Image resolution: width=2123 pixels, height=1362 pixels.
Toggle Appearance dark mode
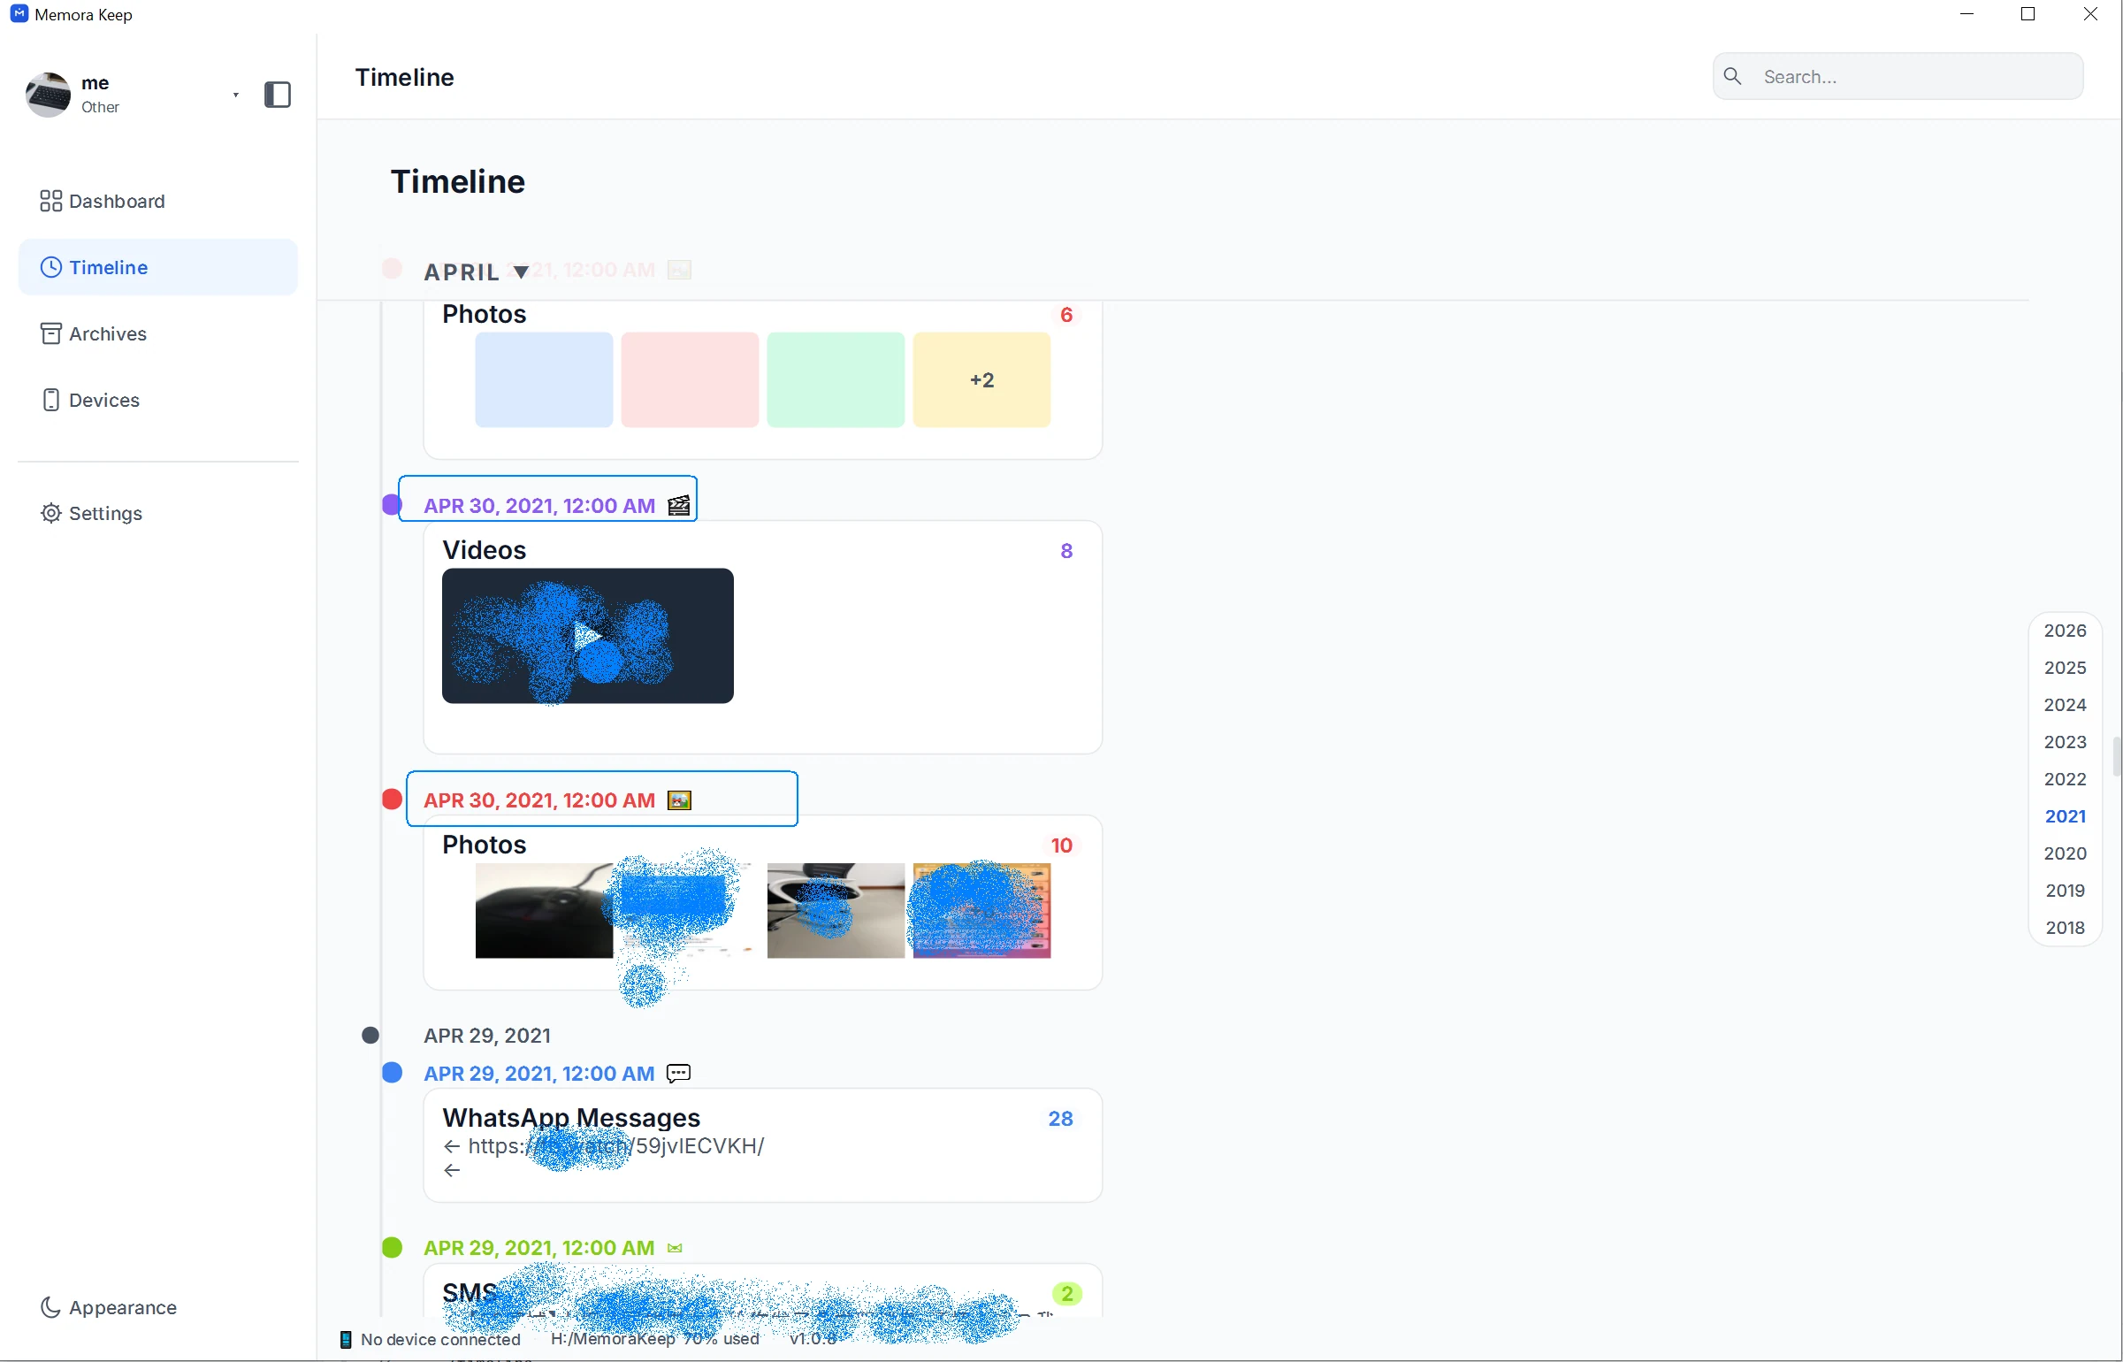[x=157, y=1307]
